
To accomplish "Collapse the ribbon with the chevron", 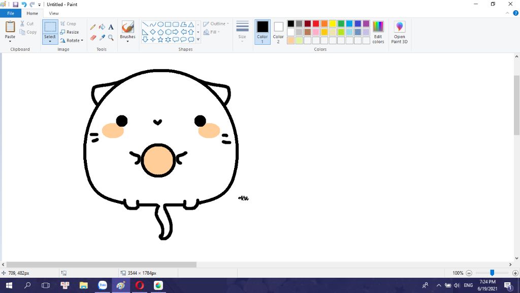I will coord(507,13).
